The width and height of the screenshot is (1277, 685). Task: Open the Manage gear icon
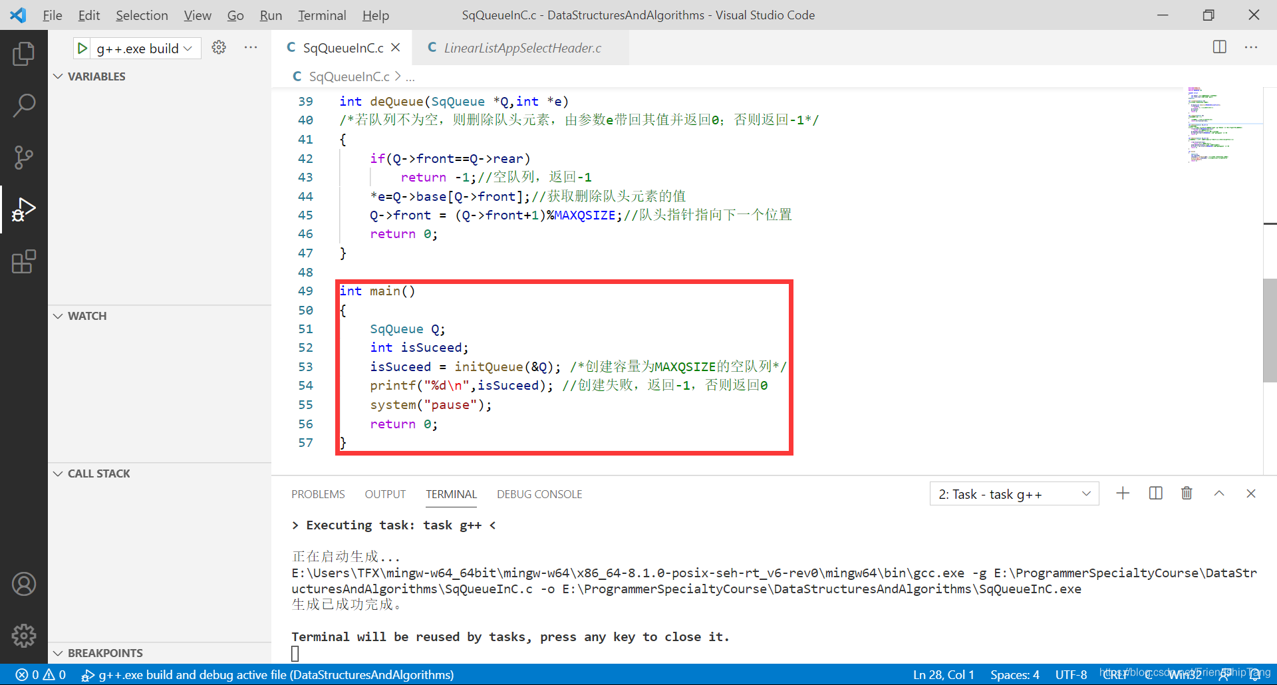coord(24,636)
